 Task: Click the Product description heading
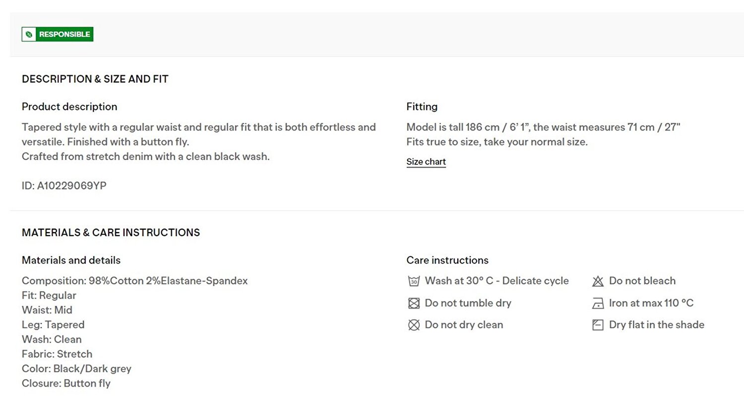click(69, 107)
